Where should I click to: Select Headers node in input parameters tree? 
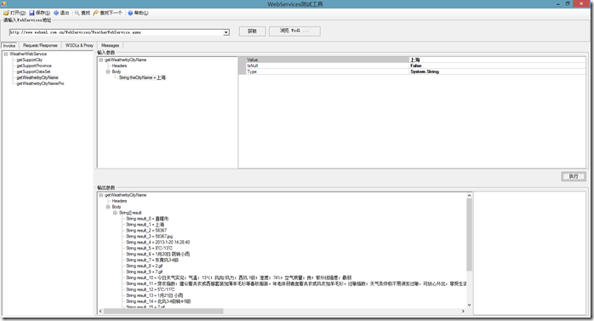tap(119, 66)
